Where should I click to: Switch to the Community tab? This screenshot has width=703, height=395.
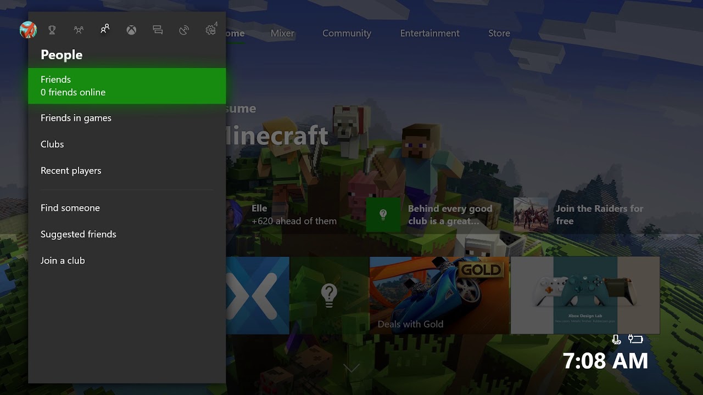point(347,33)
